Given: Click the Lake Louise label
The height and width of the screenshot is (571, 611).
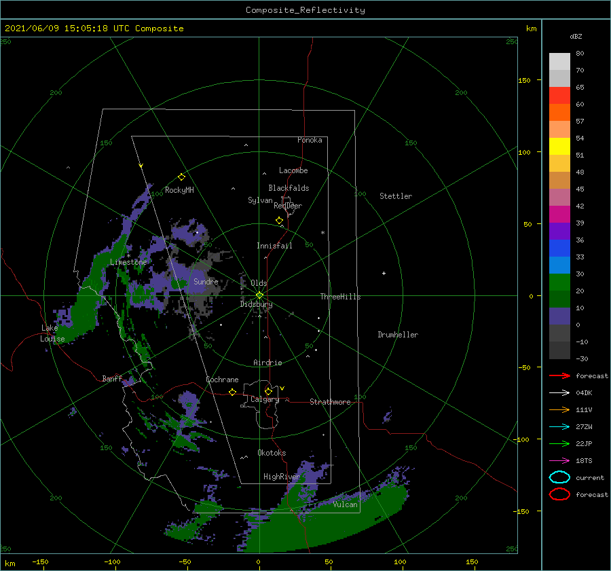Looking at the screenshot, I should [x=52, y=333].
